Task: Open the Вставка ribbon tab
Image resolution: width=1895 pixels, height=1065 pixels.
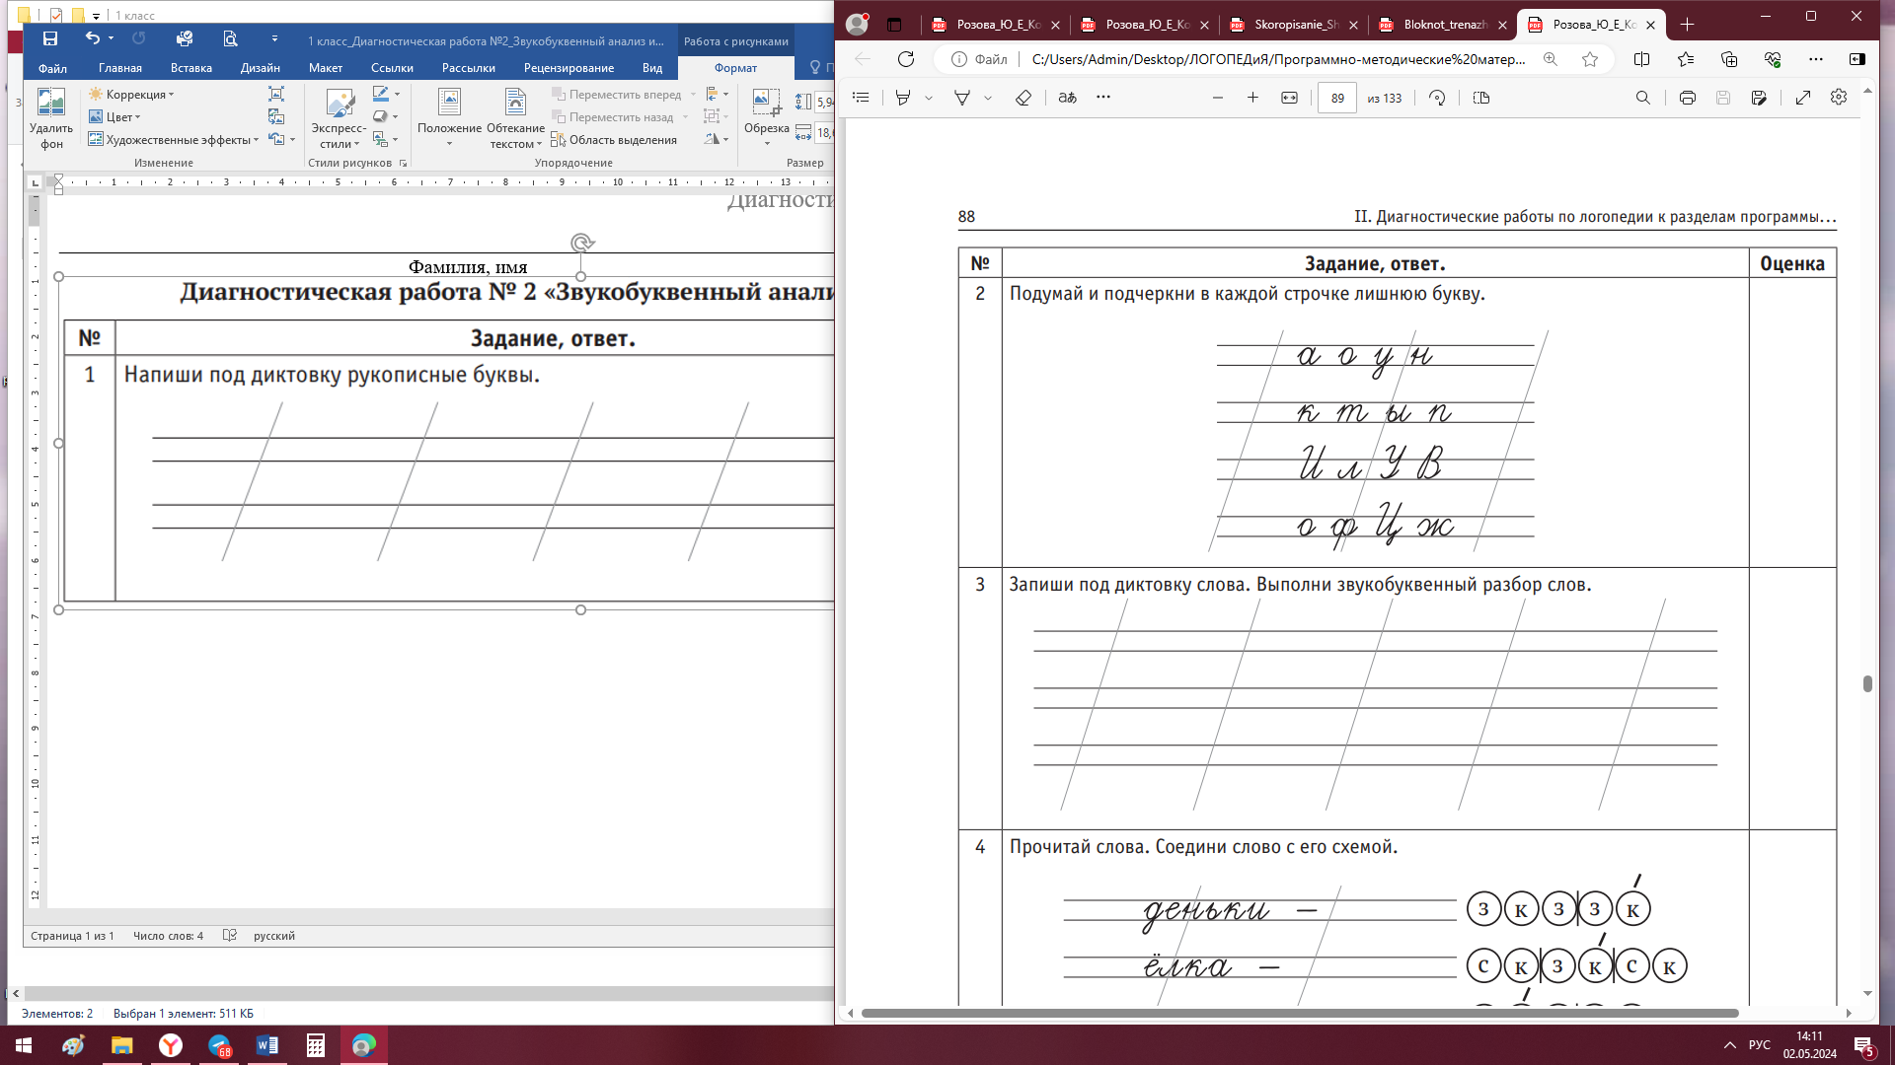Action: tap(190, 68)
